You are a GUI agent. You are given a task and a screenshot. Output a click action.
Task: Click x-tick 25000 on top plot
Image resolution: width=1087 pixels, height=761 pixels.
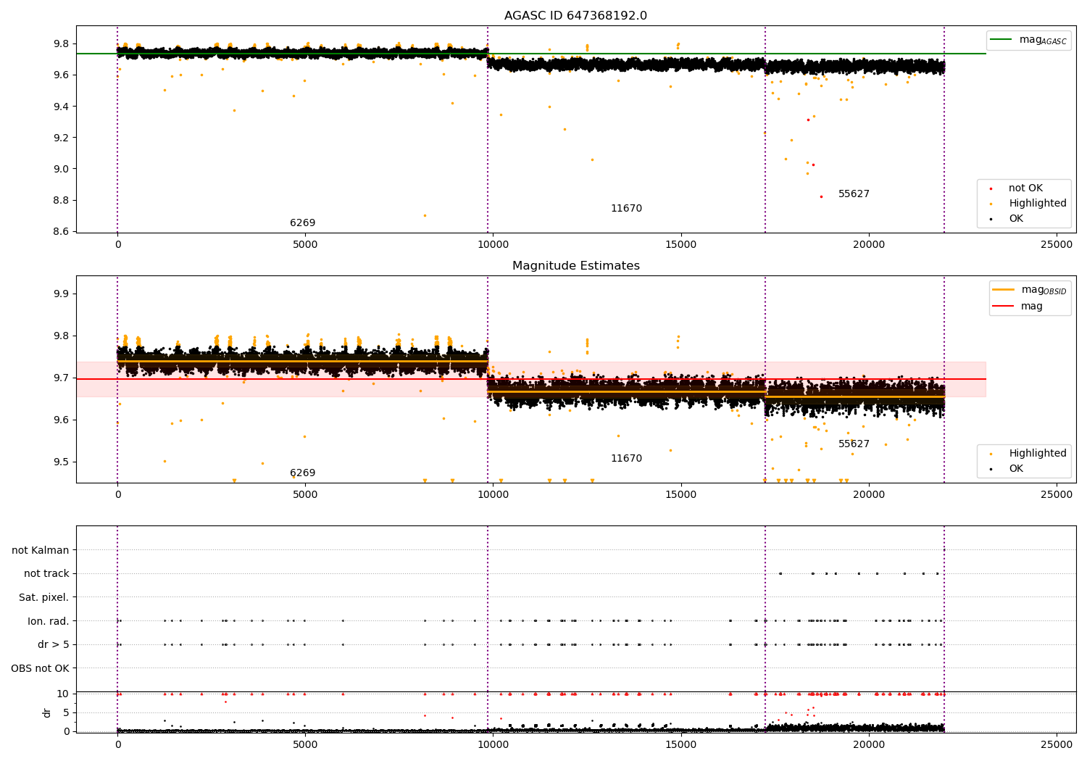coord(1057,245)
